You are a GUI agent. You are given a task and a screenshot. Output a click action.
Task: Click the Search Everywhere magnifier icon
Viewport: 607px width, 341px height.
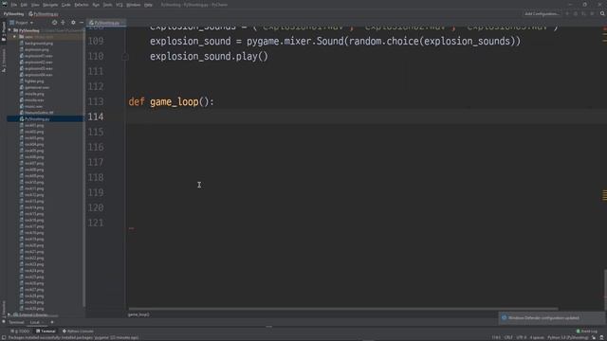pos(602,14)
